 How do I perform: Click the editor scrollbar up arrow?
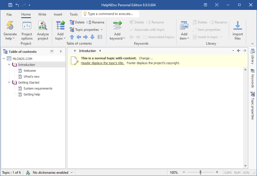coord(245,69)
